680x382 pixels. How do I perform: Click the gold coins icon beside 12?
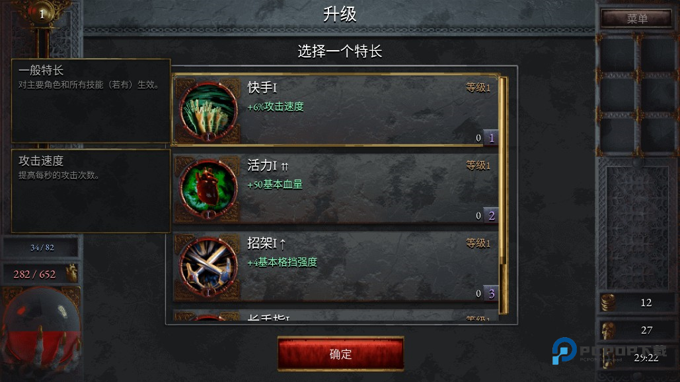coord(608,302)
